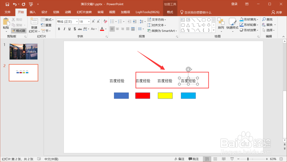This screenshot has height=162, width=287.
Task: Click the bullets list icon
Action: pyautogui.click(x=112, y=22)
